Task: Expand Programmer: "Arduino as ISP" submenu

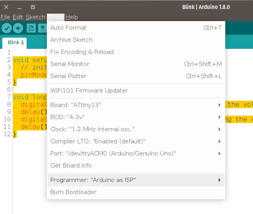Action: 136,180
